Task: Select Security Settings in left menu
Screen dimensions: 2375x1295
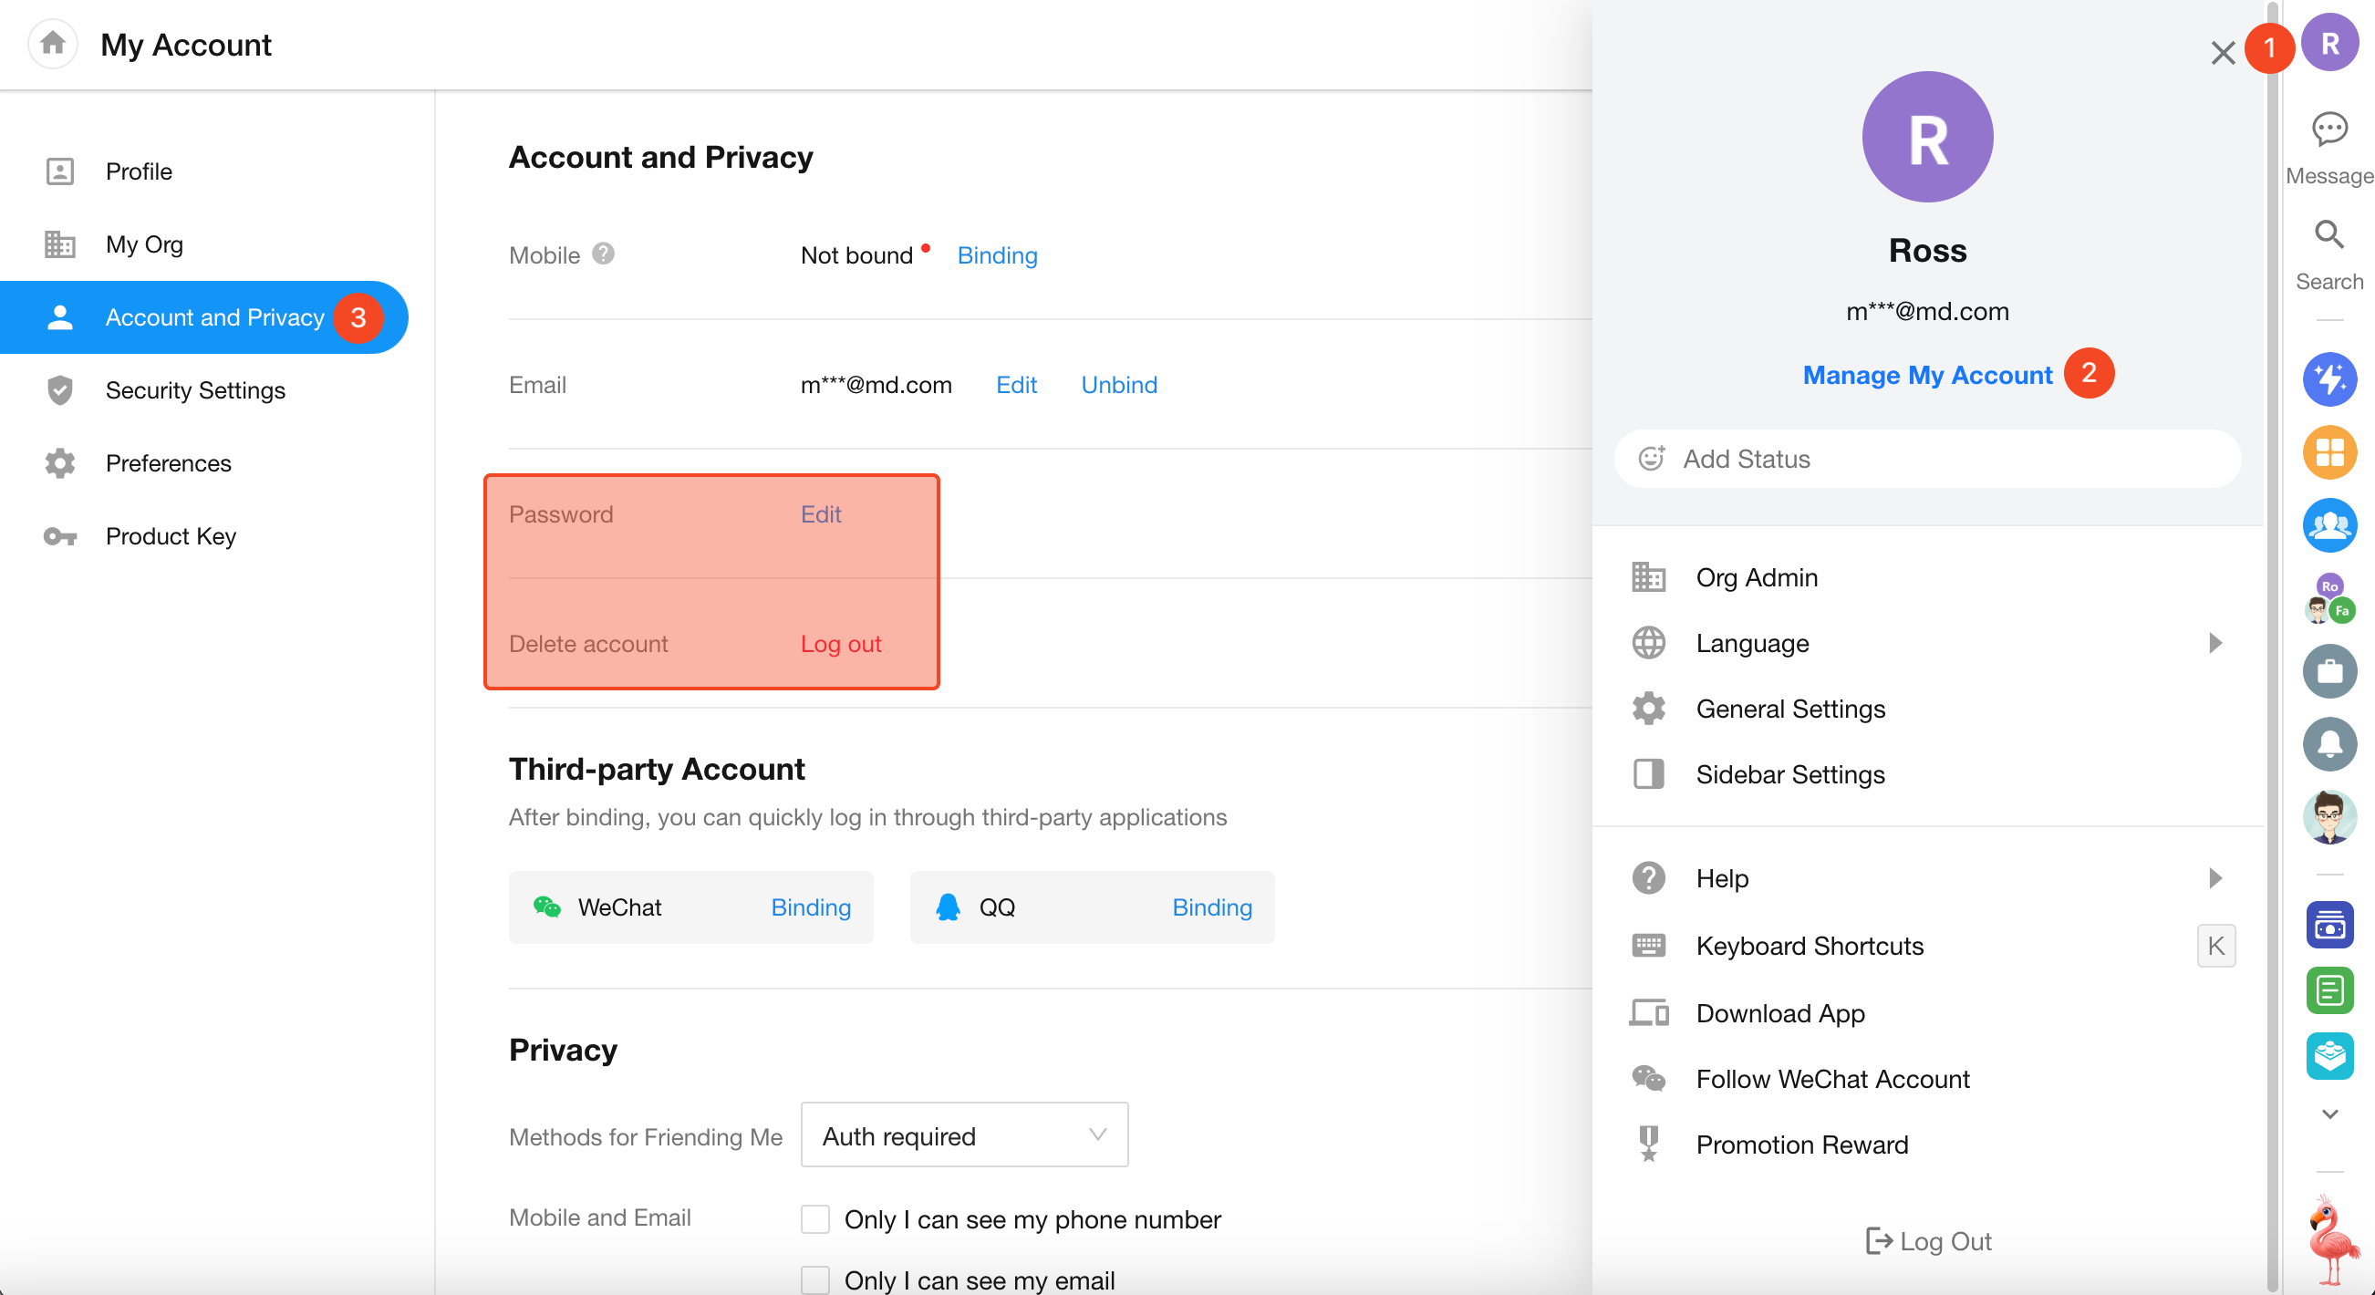Action: 195,390
